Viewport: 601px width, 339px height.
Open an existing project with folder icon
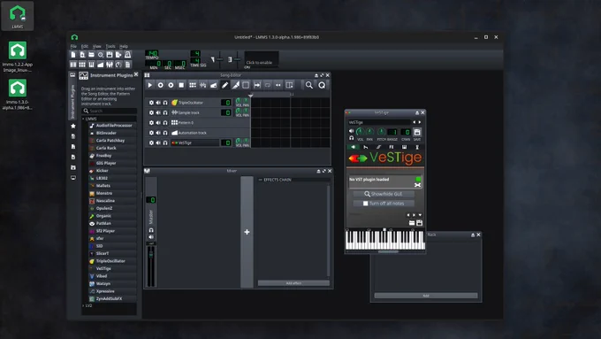point(91,55)
